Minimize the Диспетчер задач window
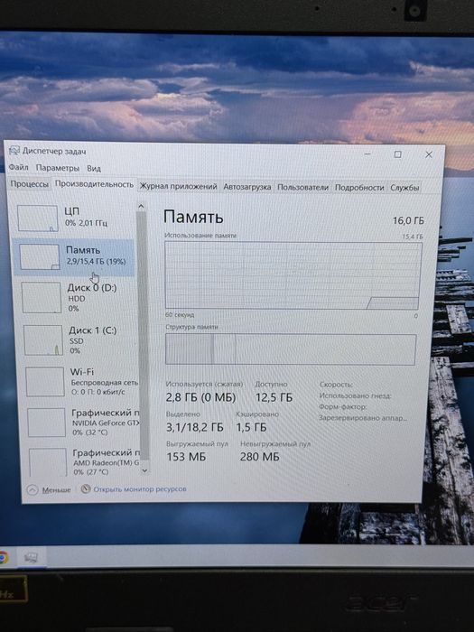The image size is (474, 632). pos(367,153)
